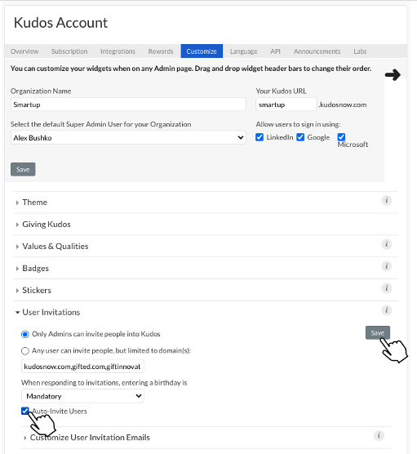Expand the Giving Kudos section
This screenshot has width=417, height=454.
[47, 225]
